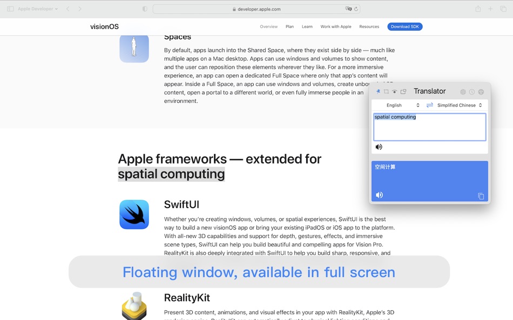
Task: Go to the Learn nav item
Action: click(x=307, y=27)
